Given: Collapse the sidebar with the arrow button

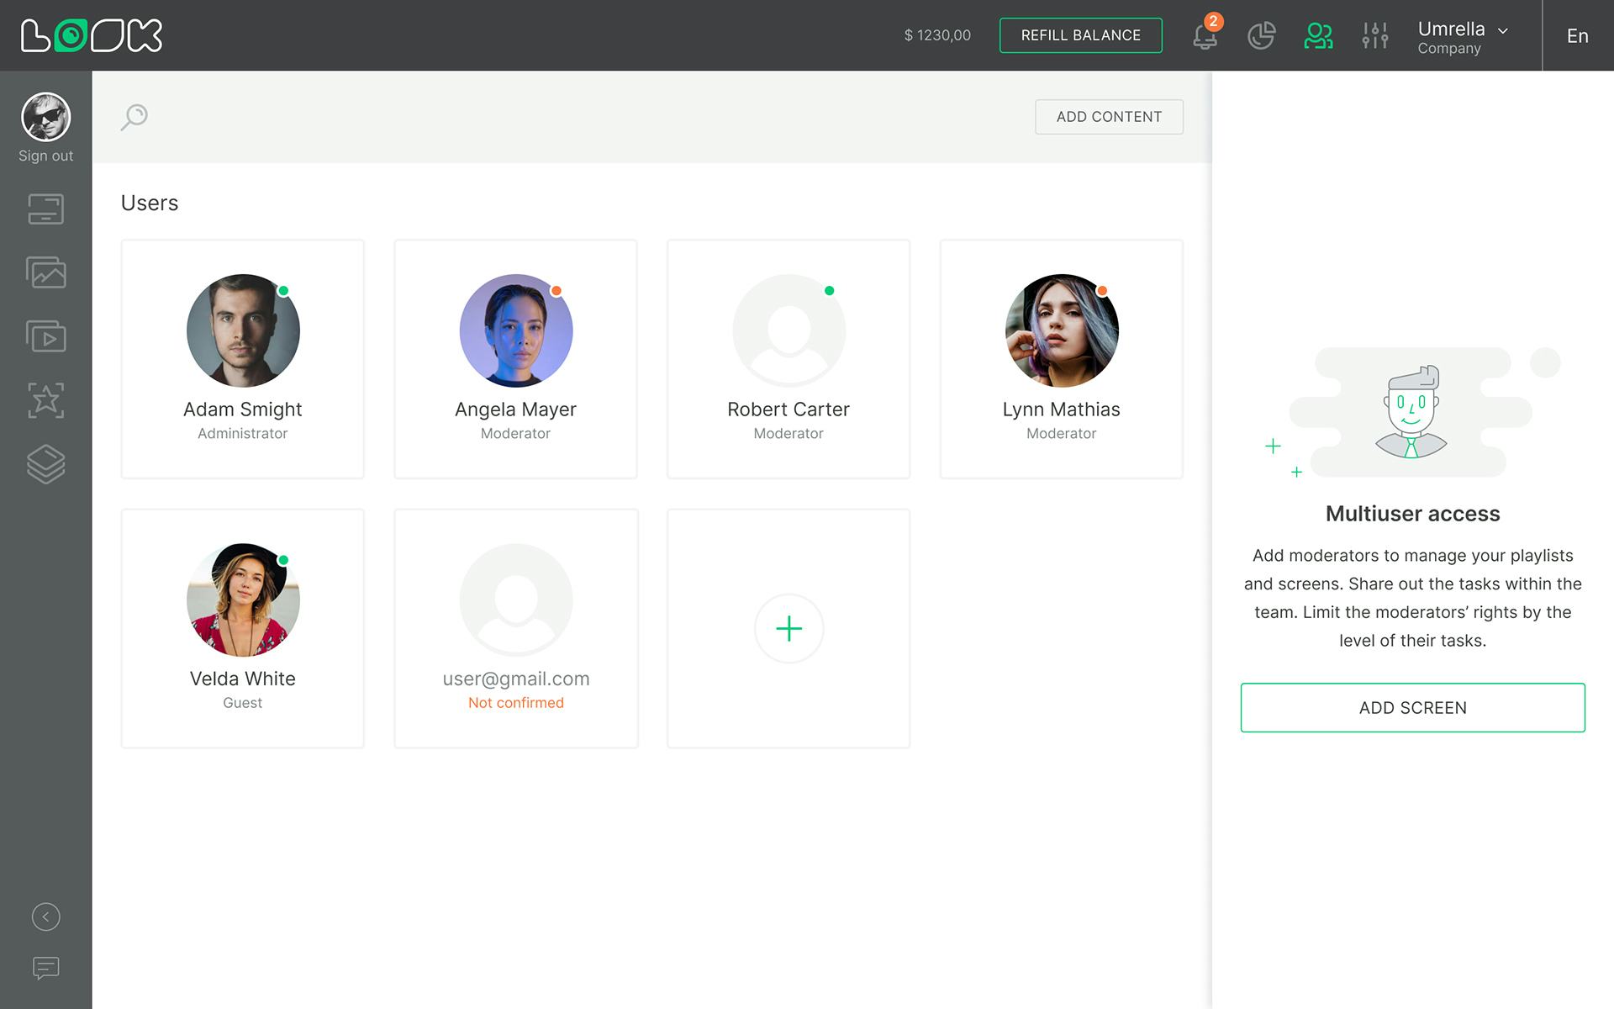Looking at the screenshot, I should 45,917.
